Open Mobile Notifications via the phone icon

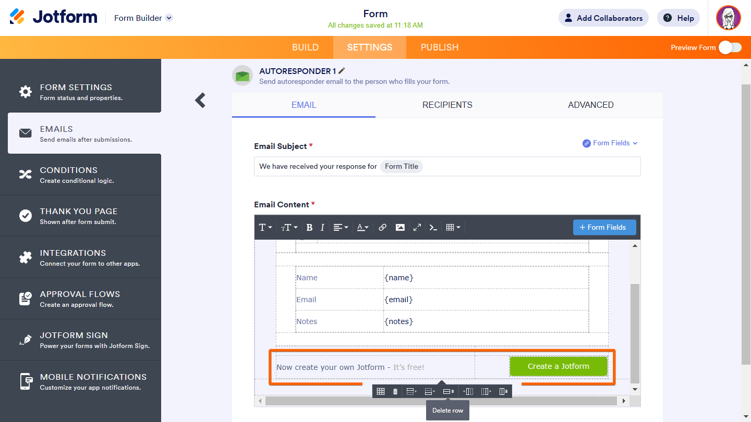tap(26, 381)
